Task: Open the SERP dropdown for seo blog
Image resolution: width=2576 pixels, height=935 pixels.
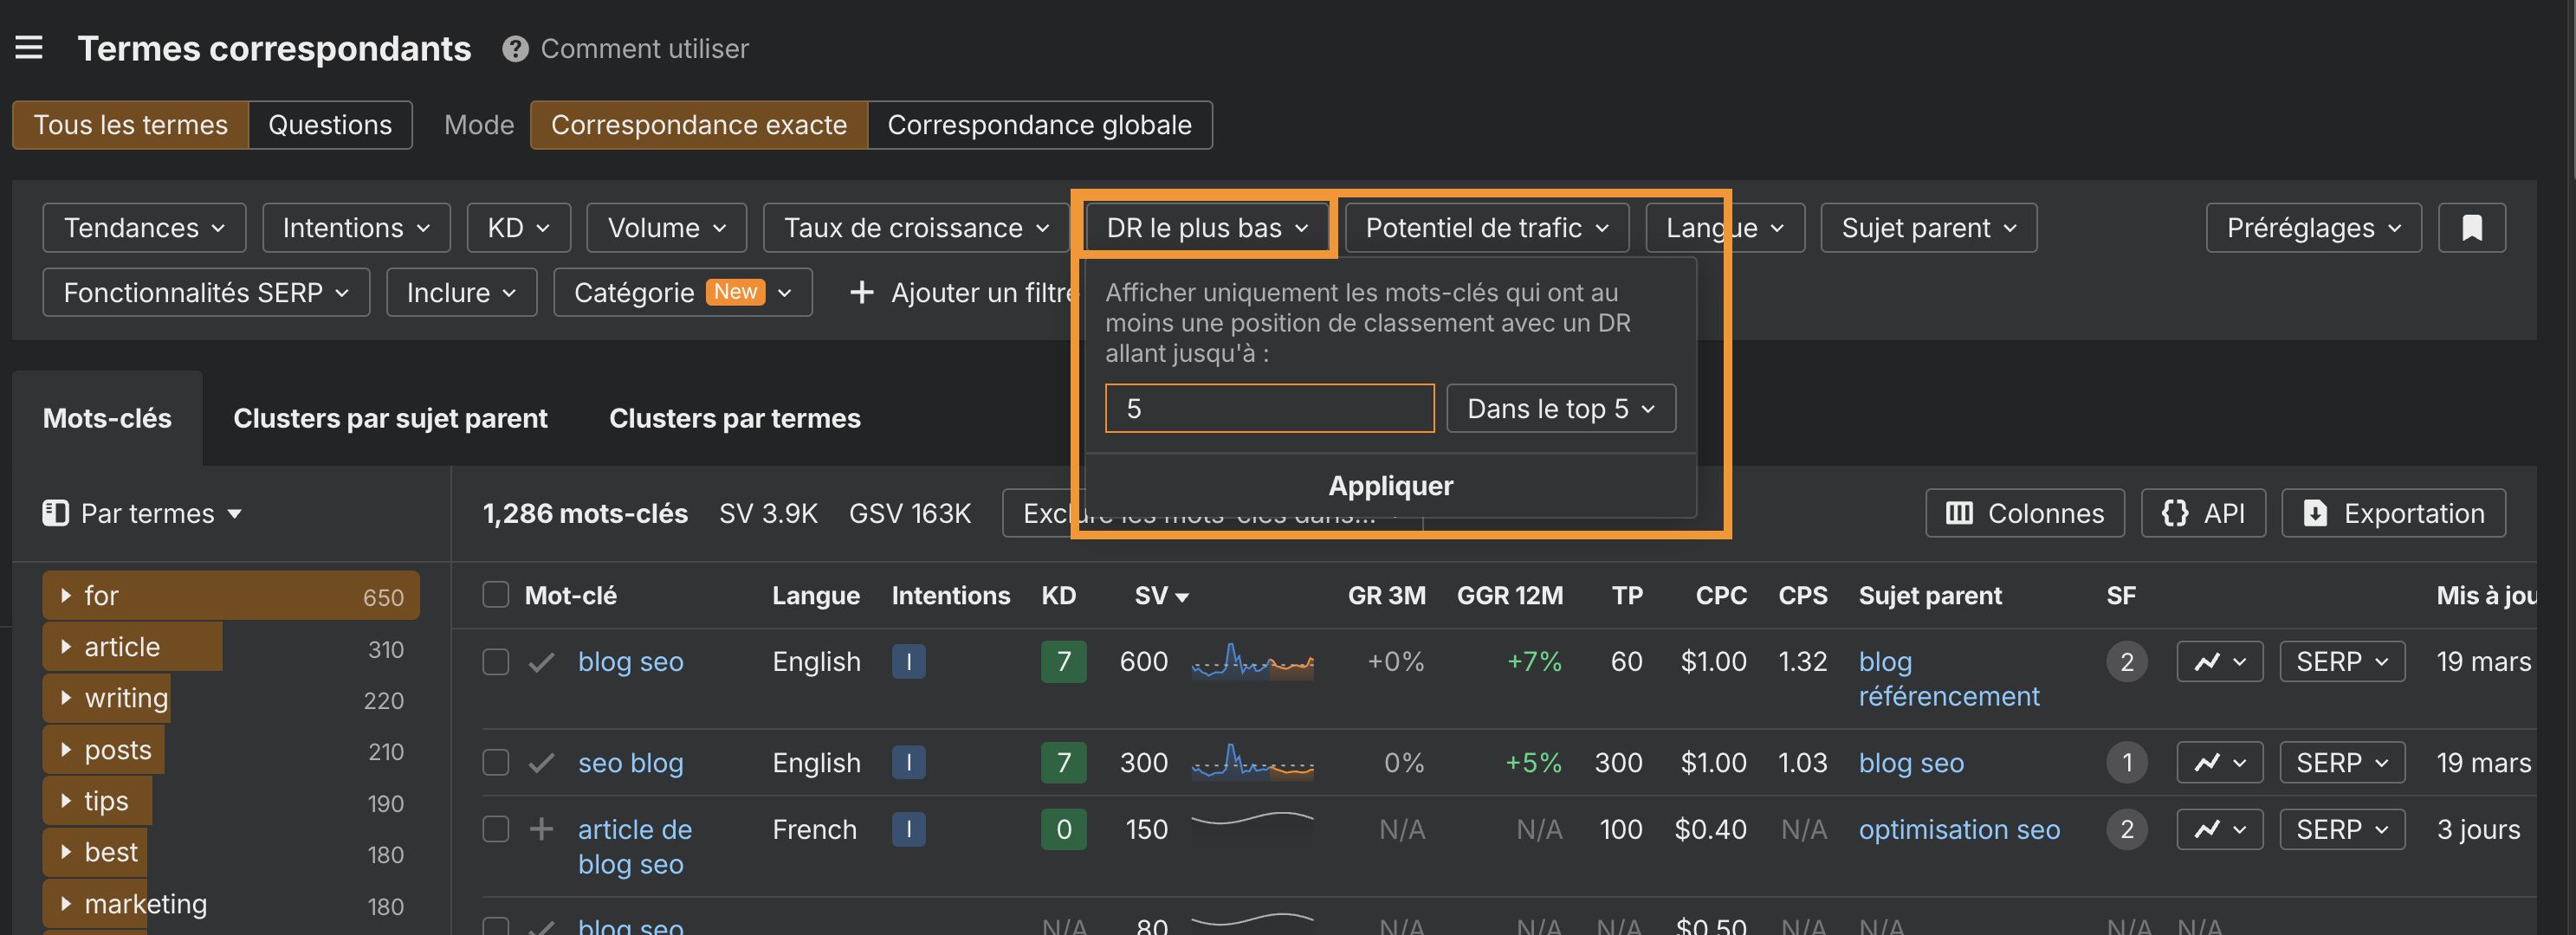Action: pos(2341,762)
